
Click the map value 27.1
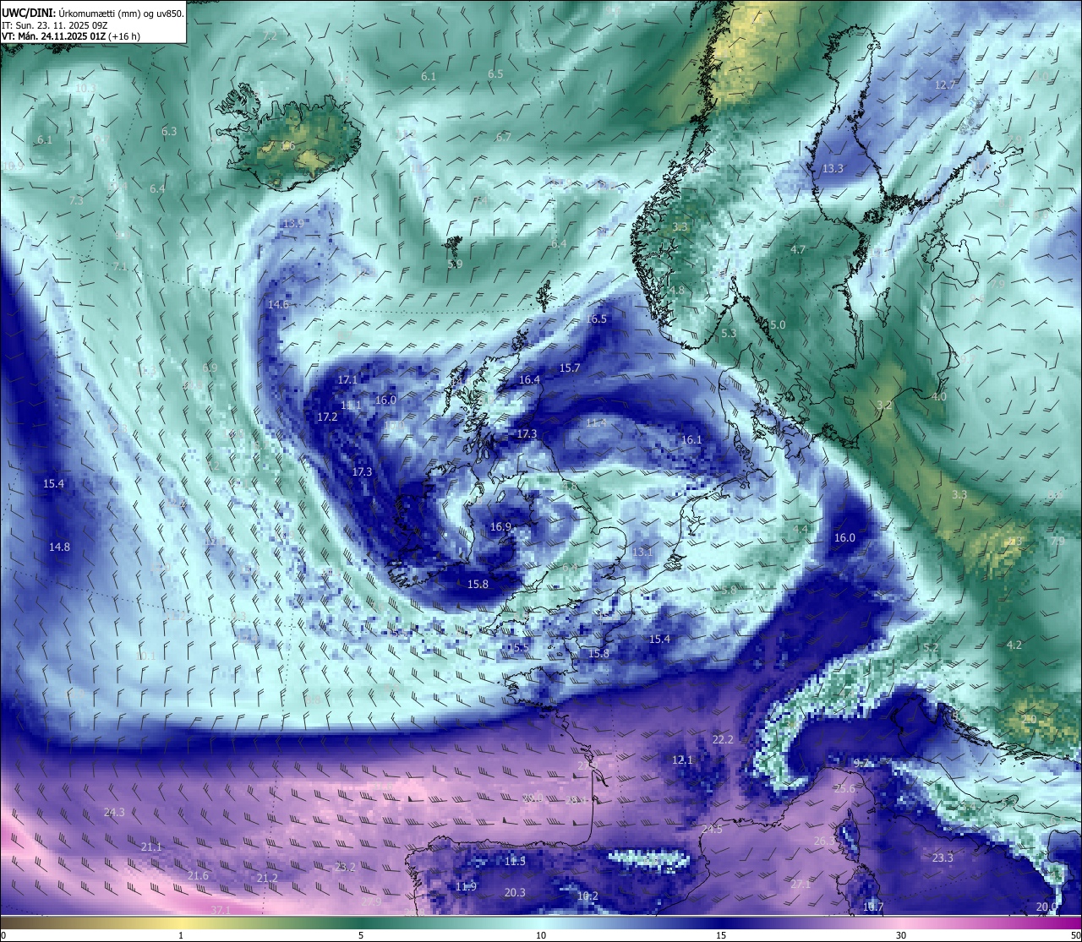[x=801, y=885]
